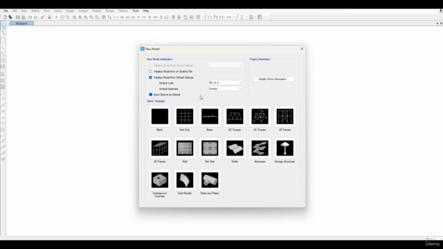This screenshot has height=249, width=443.
Task: Pick the Beam template icon
Action: click(x=210, y=116)
